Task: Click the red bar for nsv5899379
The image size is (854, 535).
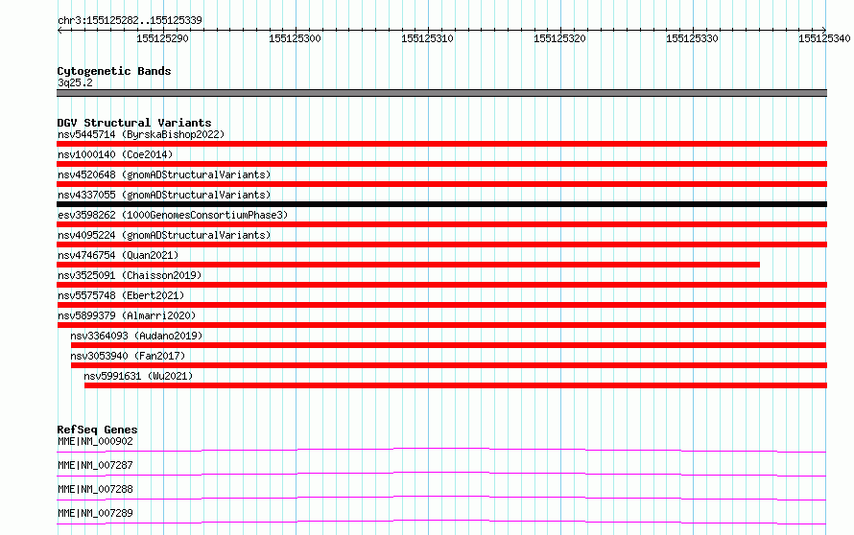Action: pos(441,325)
